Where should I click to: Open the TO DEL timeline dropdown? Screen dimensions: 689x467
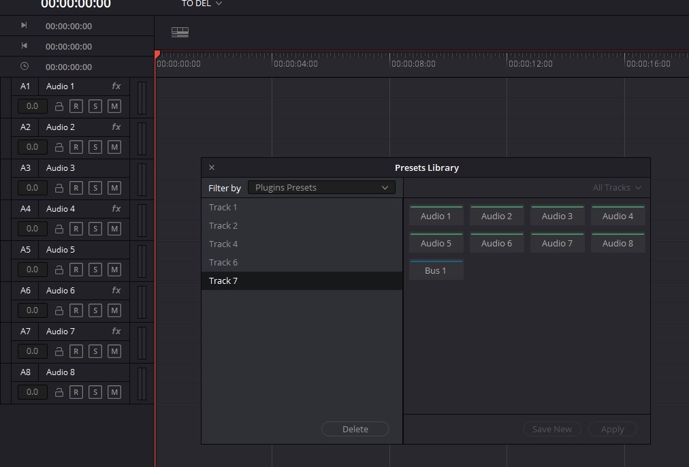pyautogui.click(x=202, y=3)
